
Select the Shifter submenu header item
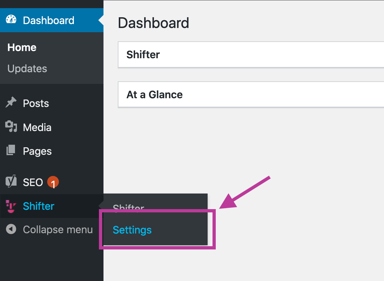128,207
